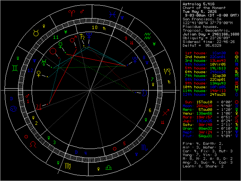Click the Sun glyph in the sidebar Sun row
Viewport: 241px width, 181px height.
[236, 102]
